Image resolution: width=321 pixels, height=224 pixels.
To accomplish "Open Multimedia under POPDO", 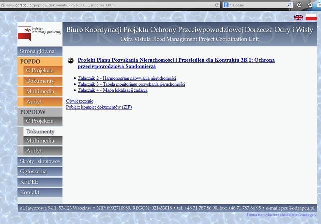I will (43, 91).
